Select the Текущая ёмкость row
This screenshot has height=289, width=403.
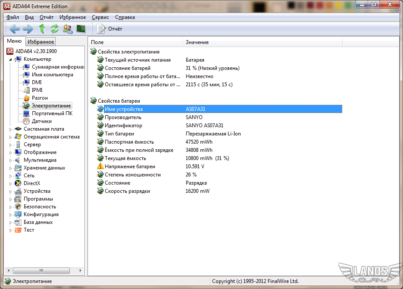coord(219,158)
